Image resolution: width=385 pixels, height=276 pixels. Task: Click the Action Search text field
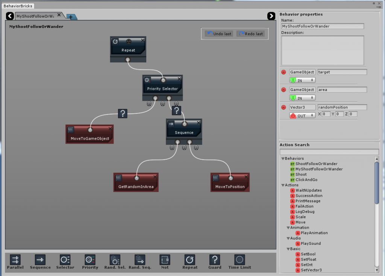click(329, 152)
